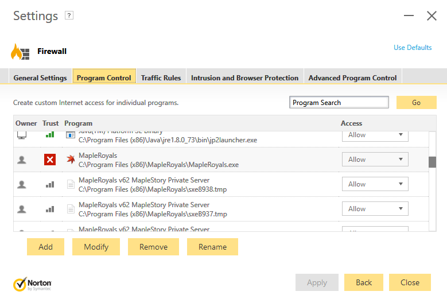Click the Settings help question mark icon
The width and height of the screenshot is (447, 299).
pos(69,15)
